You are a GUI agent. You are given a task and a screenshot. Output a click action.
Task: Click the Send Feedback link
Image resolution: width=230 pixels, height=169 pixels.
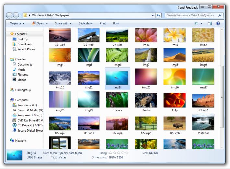pyautogui.click(x=188, y=8)
